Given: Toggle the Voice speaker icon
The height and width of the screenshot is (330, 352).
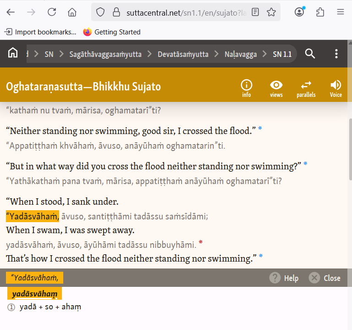Looking at the screenshot, I should (x=335, y=88).
